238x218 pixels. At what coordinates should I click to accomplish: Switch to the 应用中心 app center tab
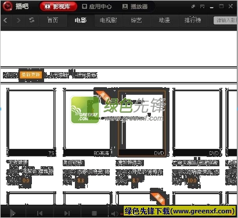pyautogui.click(x=97, y=6)
